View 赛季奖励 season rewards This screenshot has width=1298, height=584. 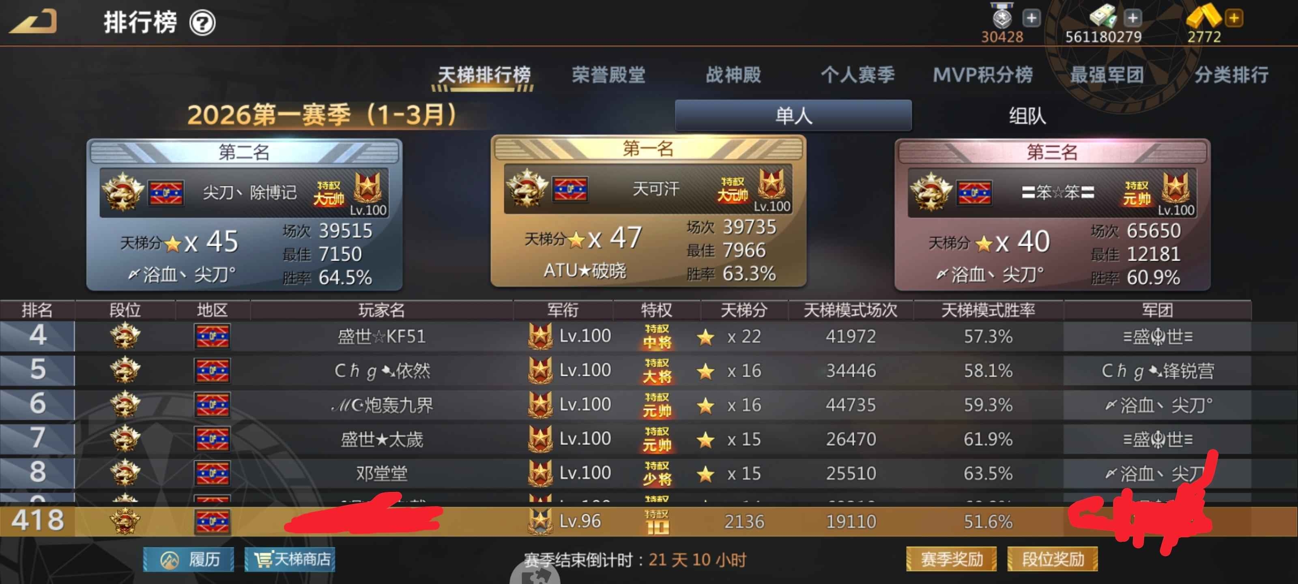click(x=951, y=559)
